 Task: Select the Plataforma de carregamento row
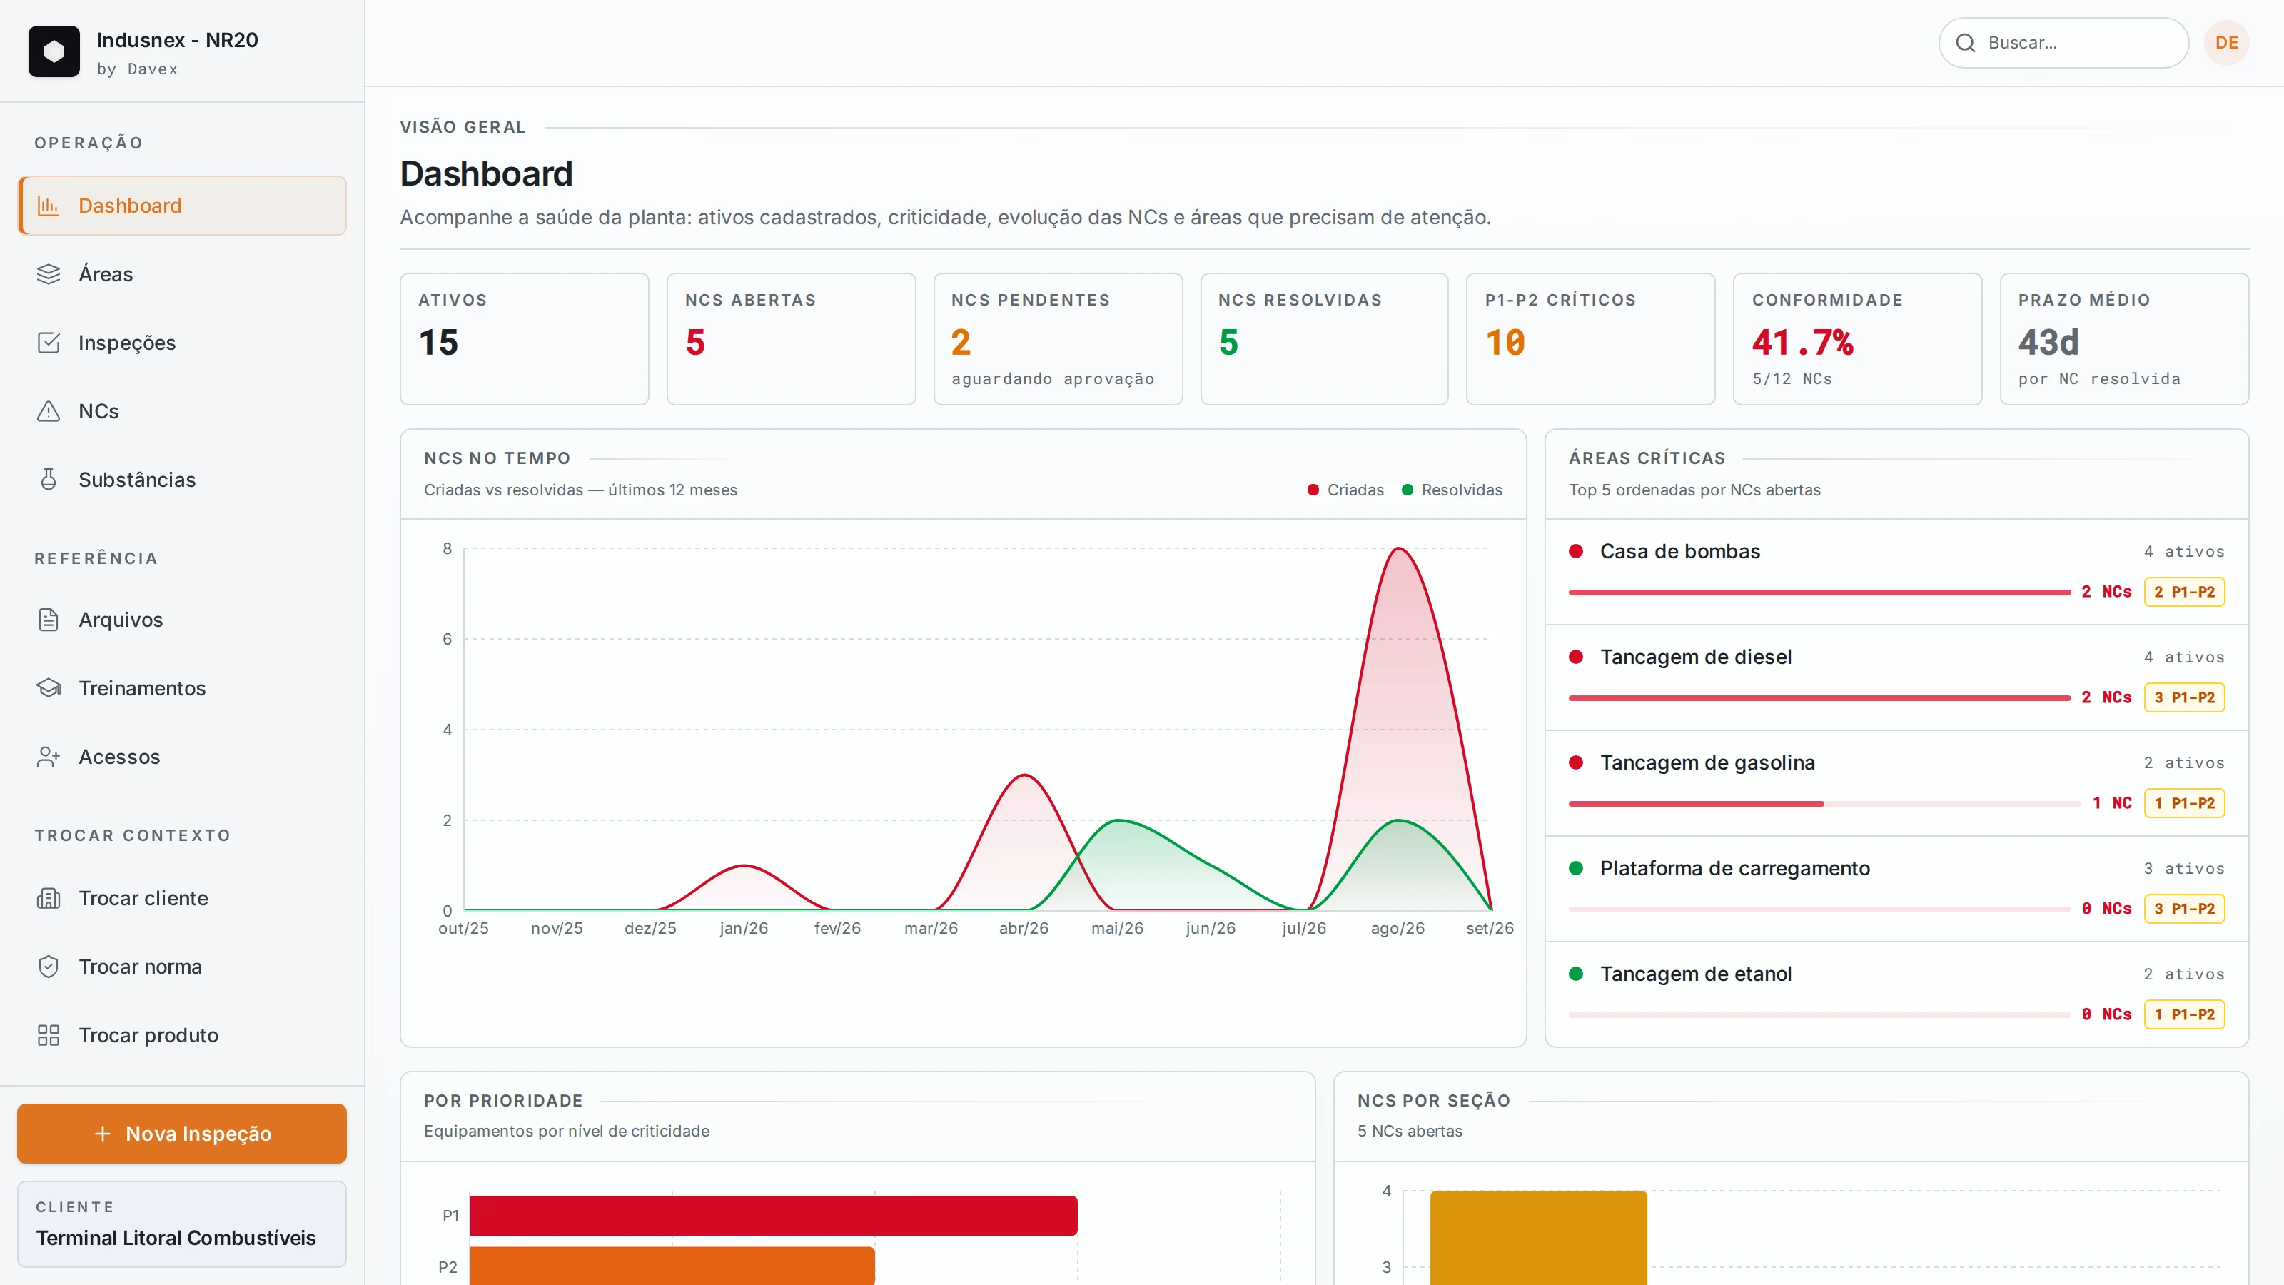click(x=1896, y=889)
